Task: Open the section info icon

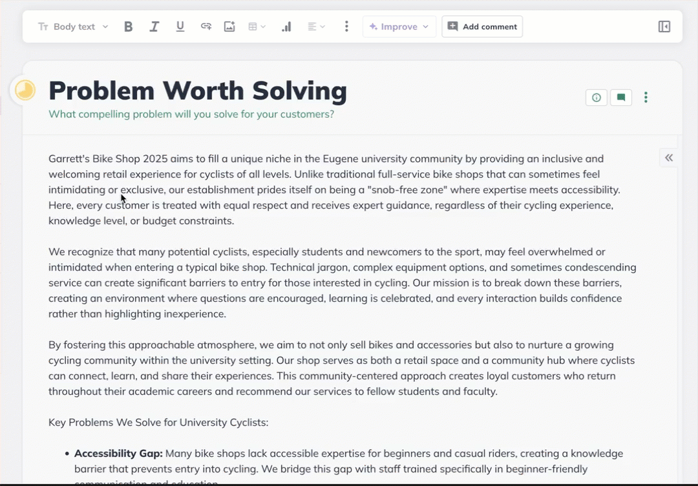Action: [x=596, y=97]
